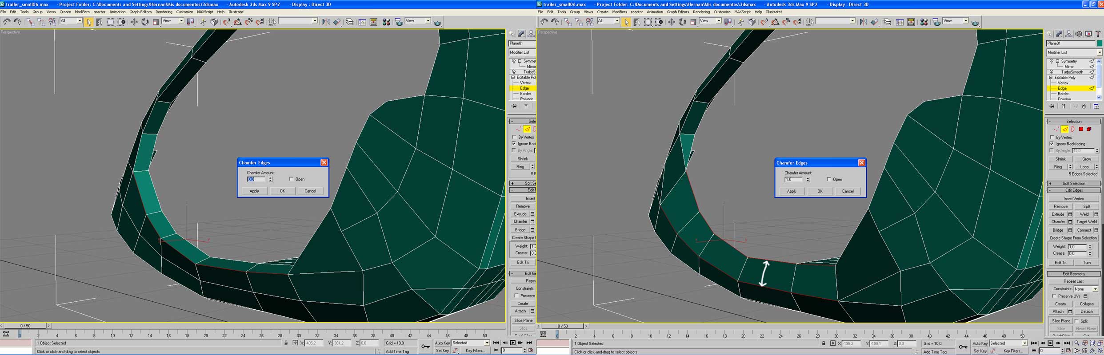Select Polygon in the modifier stack
This screenshot has width=1104, height=355.
[x=1064, y=99]
